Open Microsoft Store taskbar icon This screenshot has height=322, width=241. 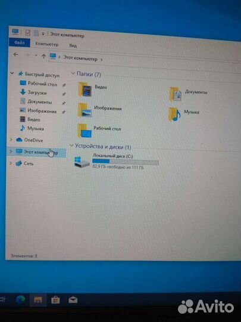[55, 300]
